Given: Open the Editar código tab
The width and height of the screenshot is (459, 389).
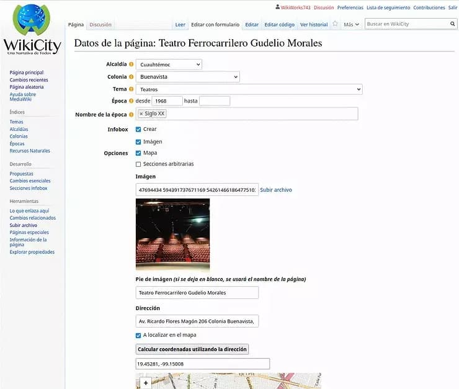Looking at the screenshot, I should click(x=280, y=25).
